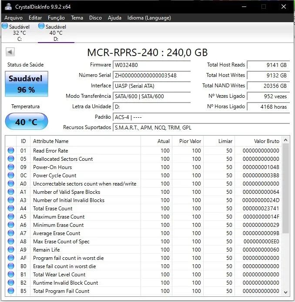Click the Letra da Unidade field D:
Screen dimensions: 295x302
click(x=151, y=106)
